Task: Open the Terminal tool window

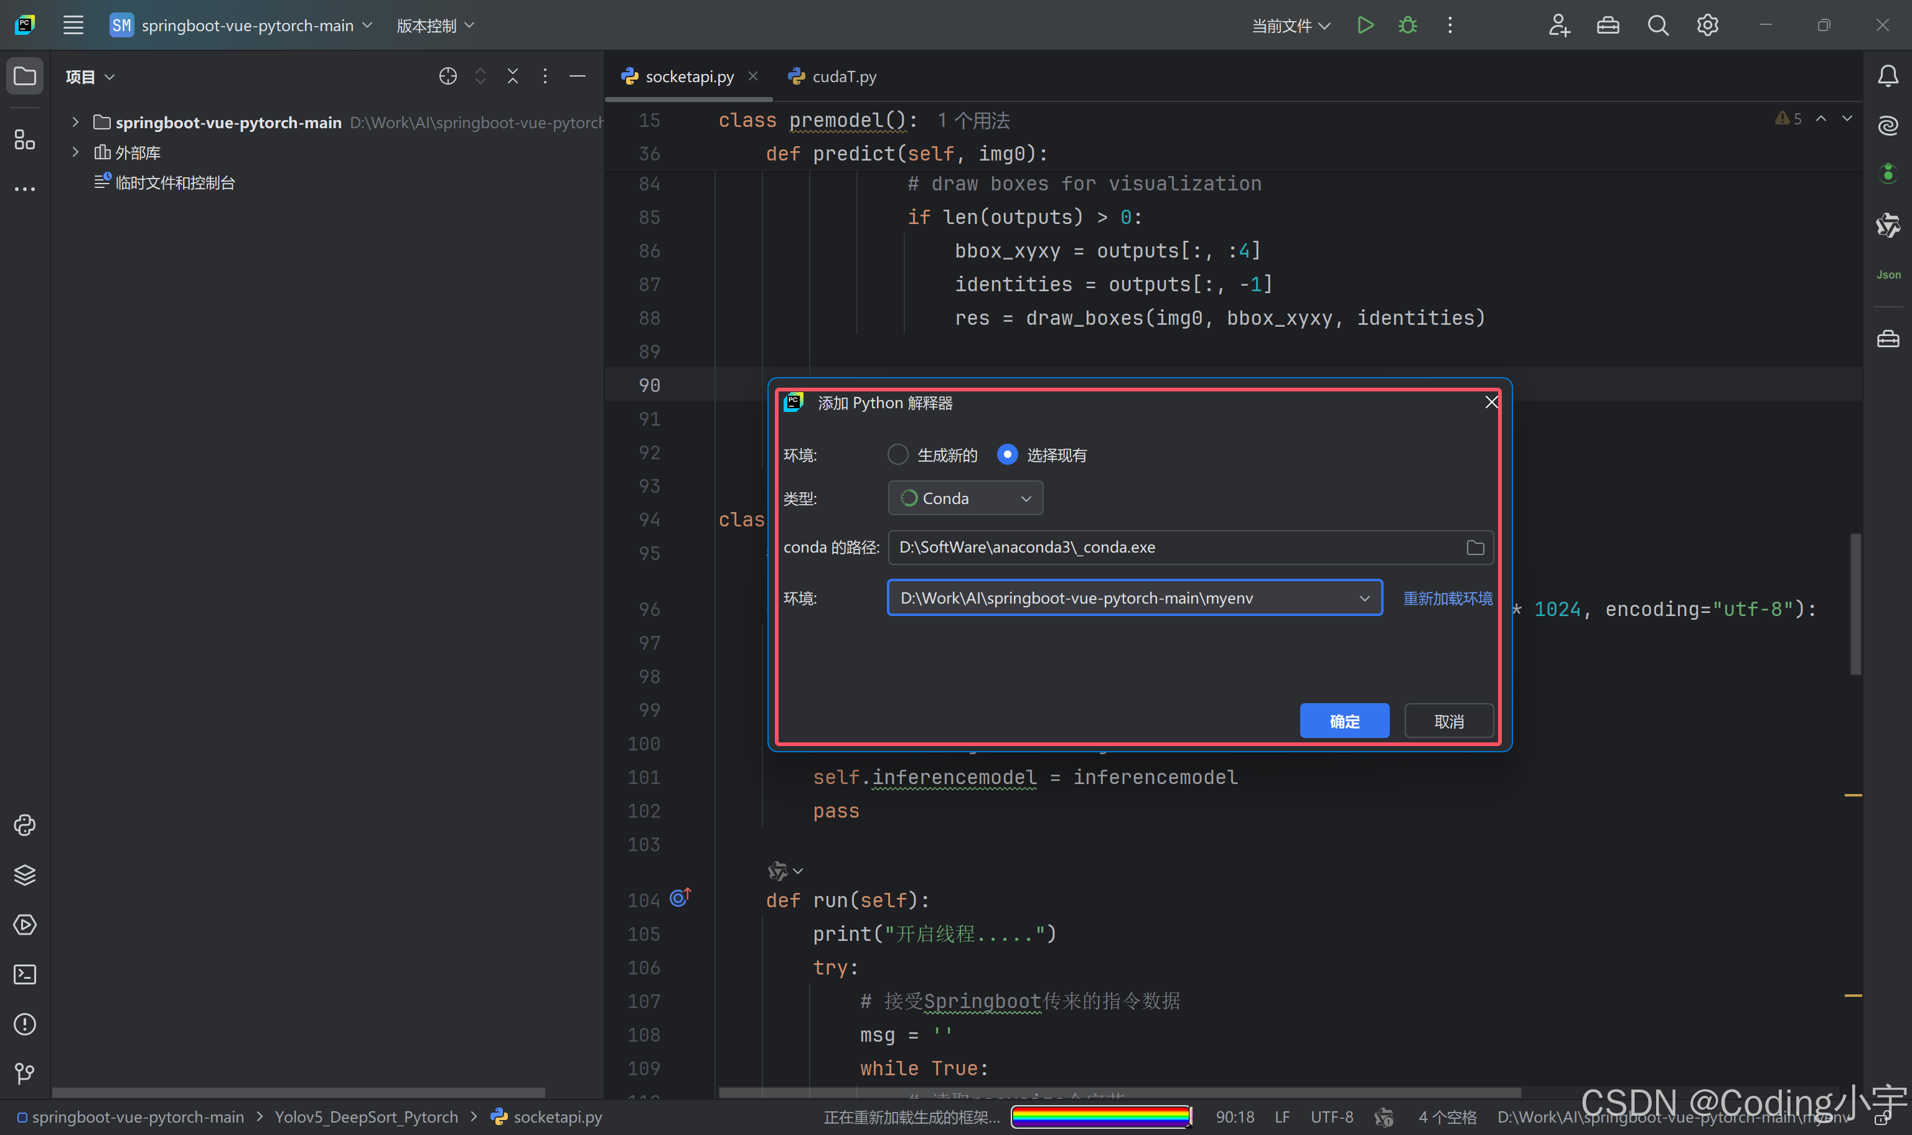Action: coord(26,974)
